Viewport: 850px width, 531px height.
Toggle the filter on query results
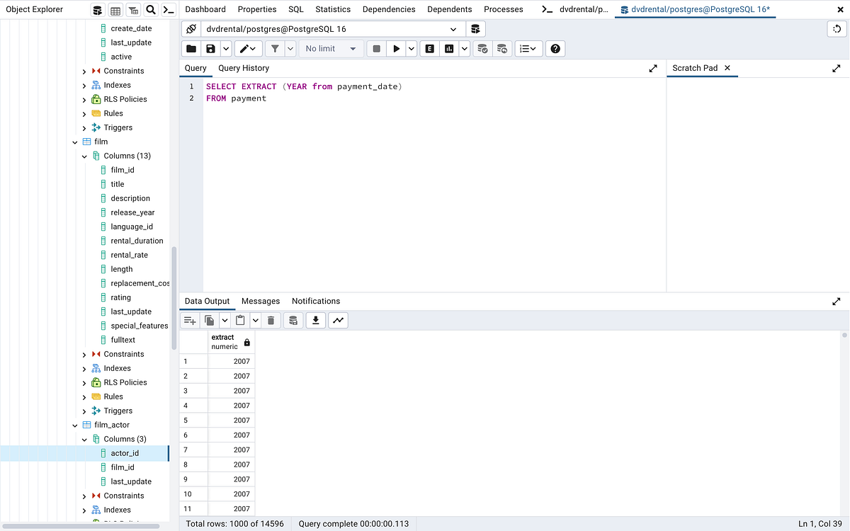[x=276, y=48]
